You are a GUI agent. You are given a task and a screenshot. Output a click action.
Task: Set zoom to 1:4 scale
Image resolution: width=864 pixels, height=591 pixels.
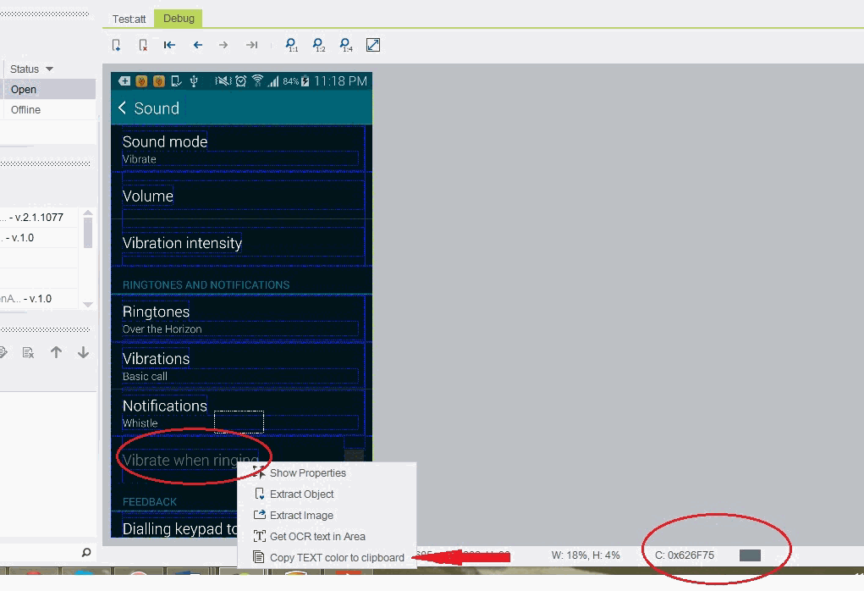pyautogui.click(x=345, y=45)
